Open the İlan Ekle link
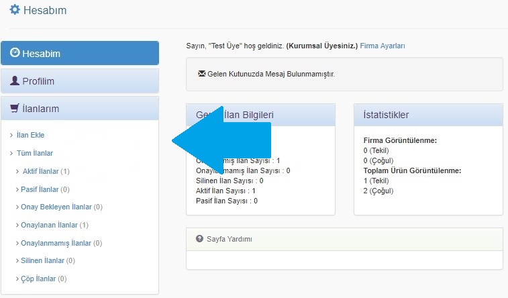This screenshot has width=508, height=298. tap(30, 135)
